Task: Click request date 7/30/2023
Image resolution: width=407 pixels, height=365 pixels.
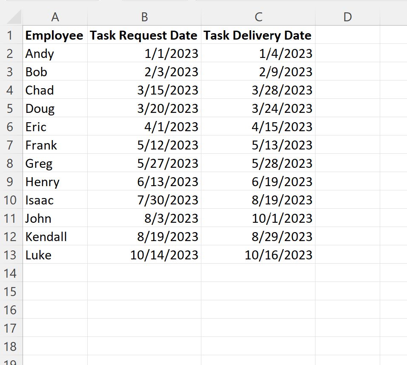Action: (x=144, y=200)
